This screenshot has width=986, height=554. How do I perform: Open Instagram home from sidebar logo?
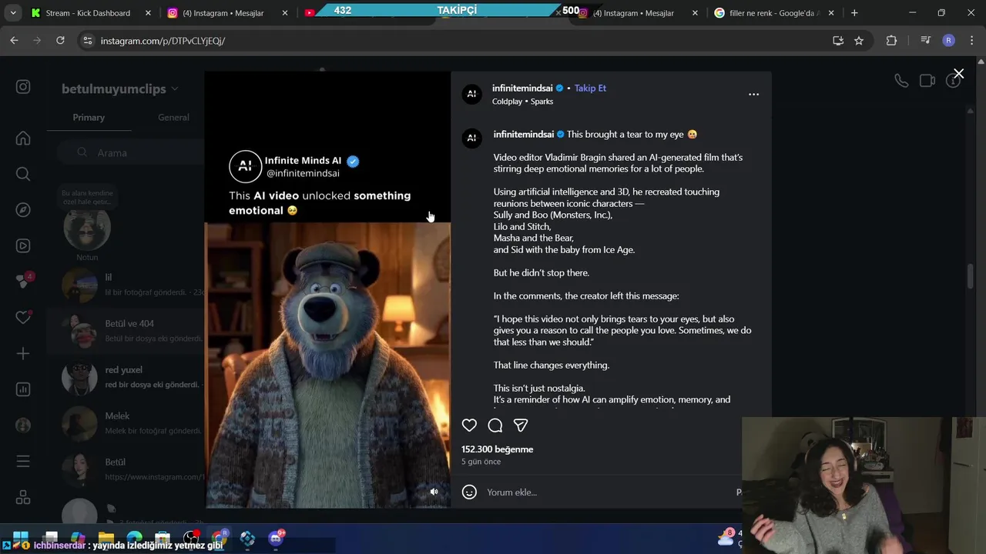23,87
